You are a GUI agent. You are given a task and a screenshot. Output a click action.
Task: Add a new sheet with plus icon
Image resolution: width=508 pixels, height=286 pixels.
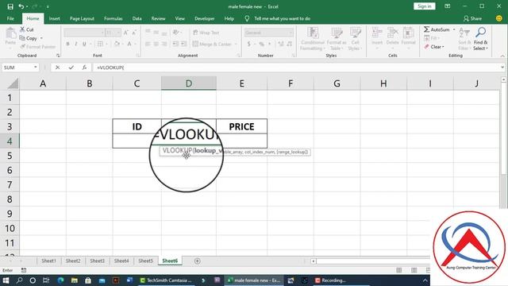(x=197, y=261)
